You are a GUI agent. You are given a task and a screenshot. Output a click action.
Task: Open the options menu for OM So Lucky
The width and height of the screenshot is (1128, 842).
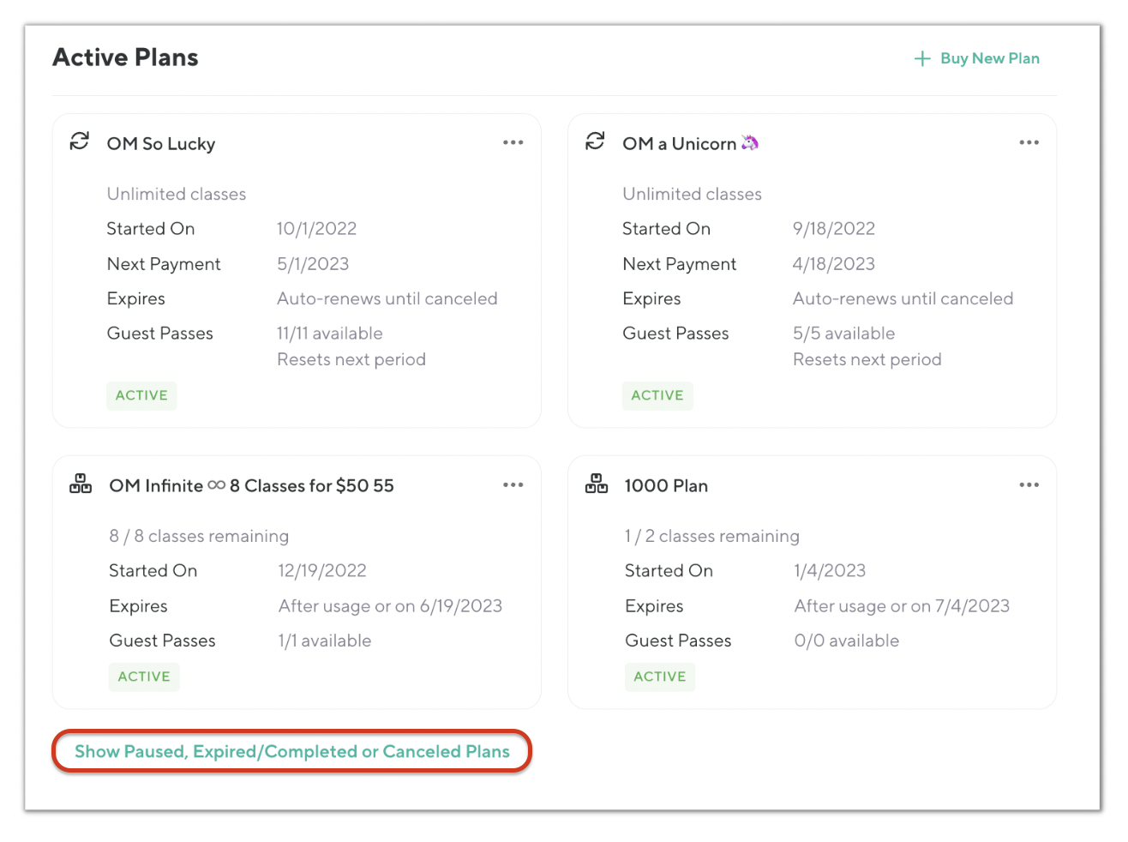click(x=513, y=142)
